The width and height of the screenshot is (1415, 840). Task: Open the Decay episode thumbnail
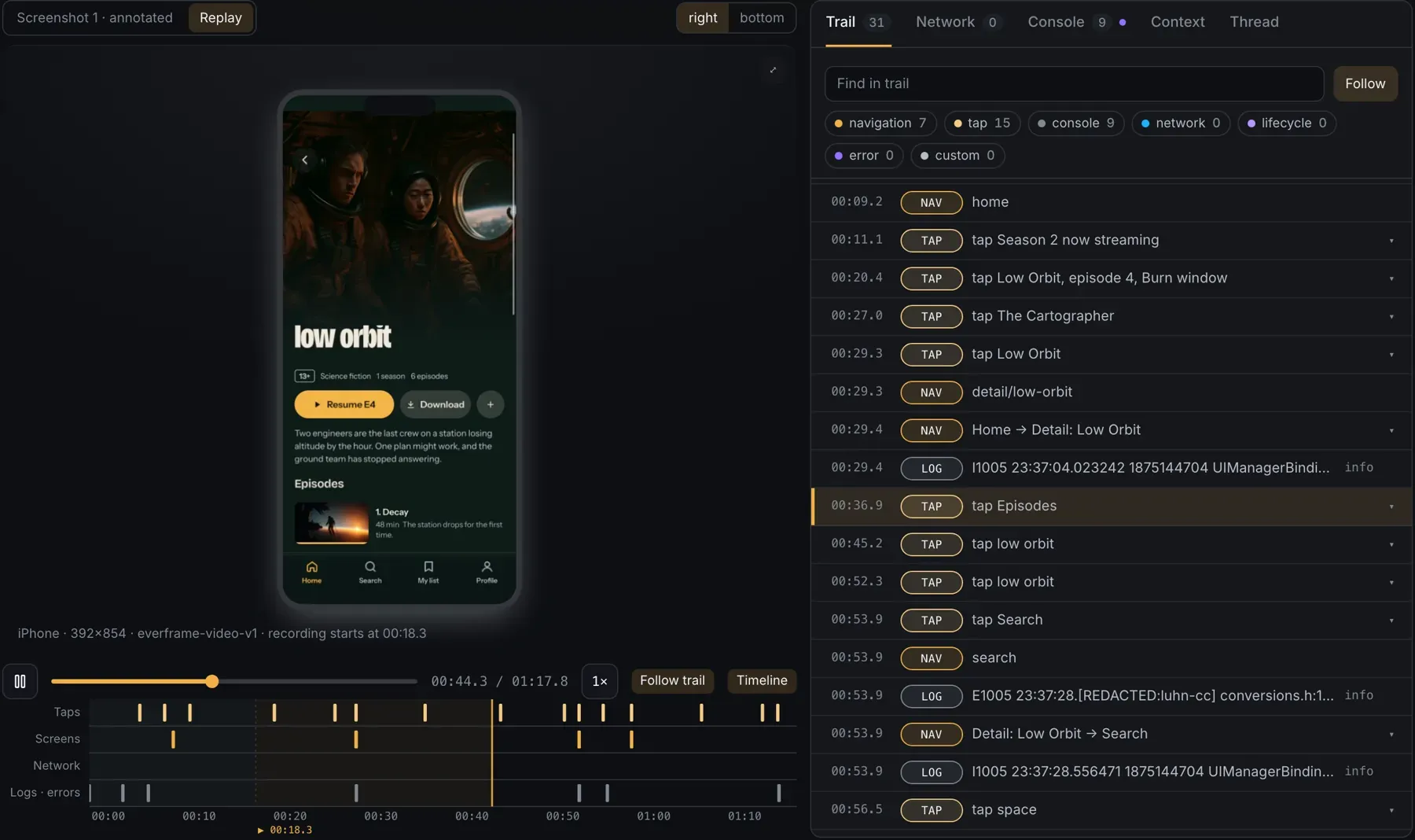click(x=331, y=523)
